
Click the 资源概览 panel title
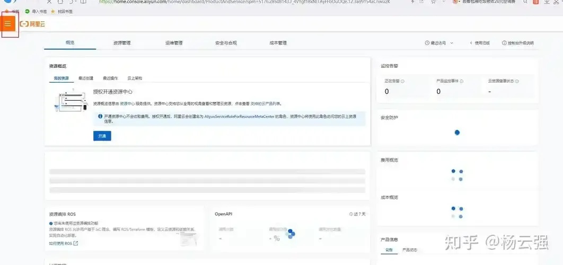pos(58,66)
